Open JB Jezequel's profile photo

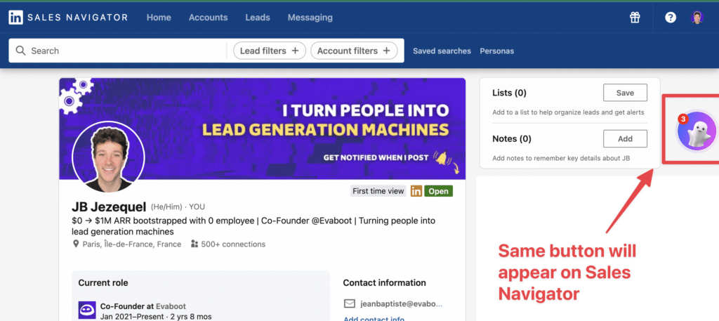[x=108, y=157]
